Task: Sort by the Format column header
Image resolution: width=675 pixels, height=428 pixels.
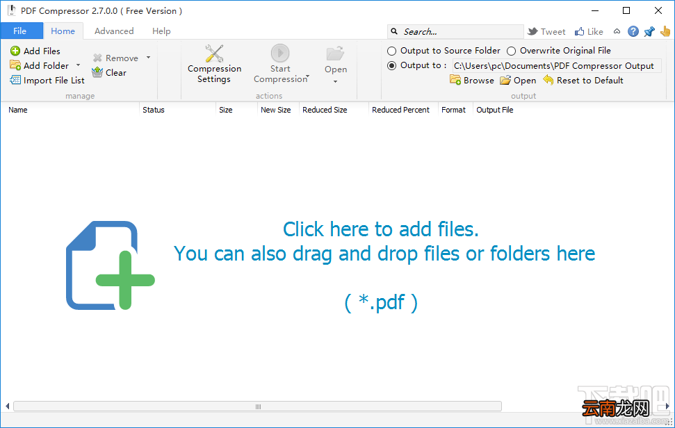Action: tap(455, 110)
